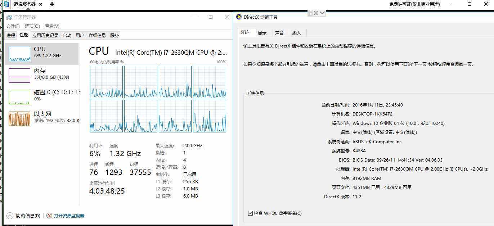Click the DirectX version value 11.2

coord(357,196)
